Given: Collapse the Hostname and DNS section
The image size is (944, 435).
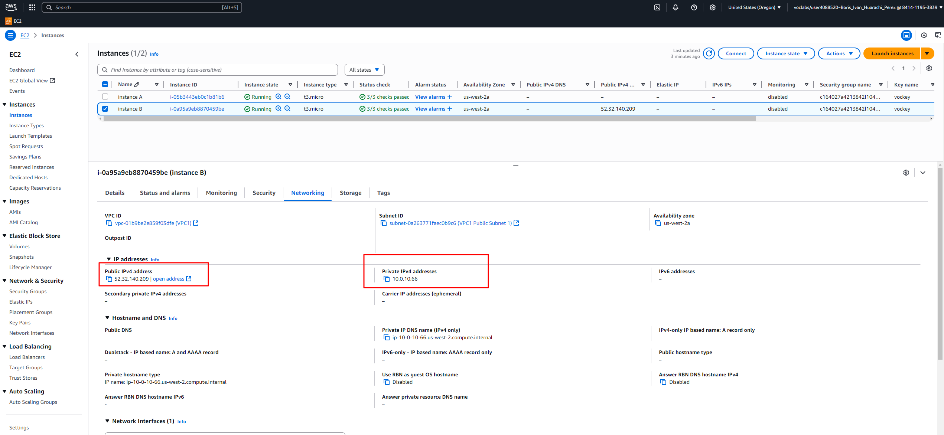Looking at the screenshot, I should [107, 318].
